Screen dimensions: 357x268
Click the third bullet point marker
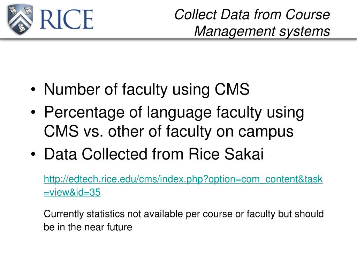(x=33, y=154)
